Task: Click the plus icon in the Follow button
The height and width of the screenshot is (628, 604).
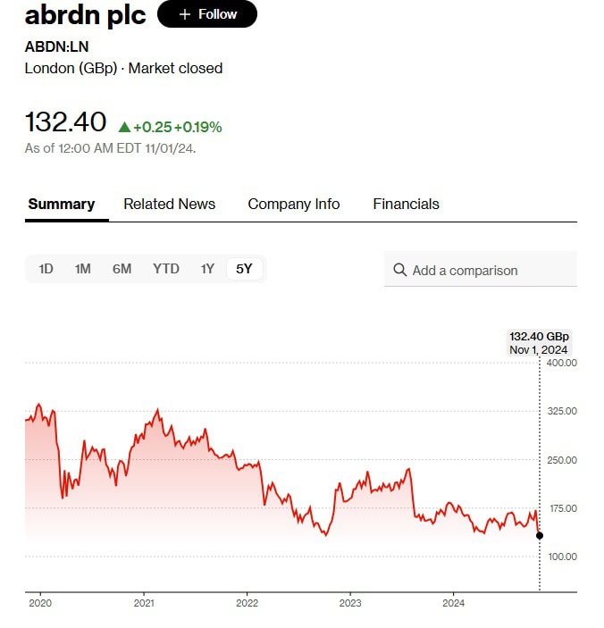Action: 185,14
